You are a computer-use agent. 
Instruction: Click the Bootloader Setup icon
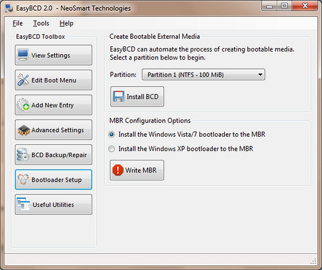(23, 180)
